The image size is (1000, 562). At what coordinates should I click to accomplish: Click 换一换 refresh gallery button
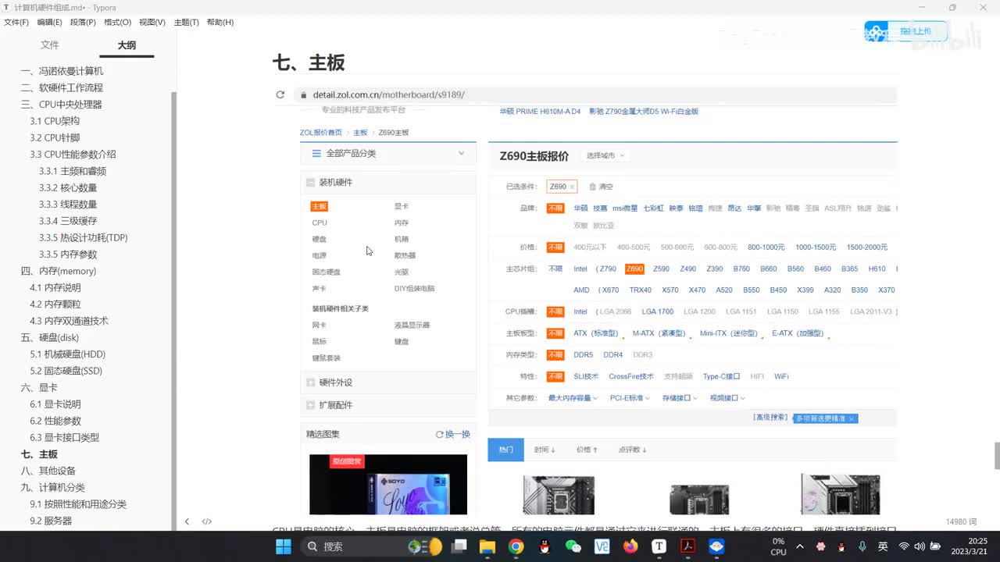(x=453, y=434)
